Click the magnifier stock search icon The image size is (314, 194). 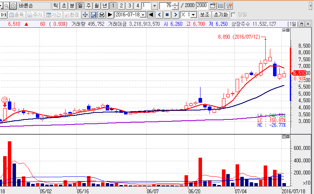[x=6, y=5]
